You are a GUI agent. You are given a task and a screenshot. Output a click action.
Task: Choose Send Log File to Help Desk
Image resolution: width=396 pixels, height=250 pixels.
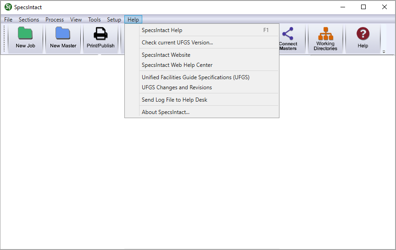202,100
